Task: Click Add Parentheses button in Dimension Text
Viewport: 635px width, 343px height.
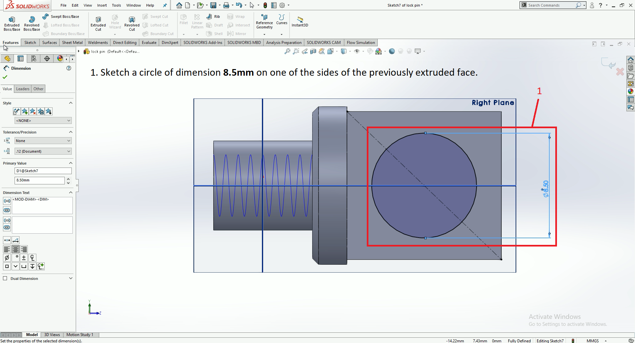Action: 7,201
